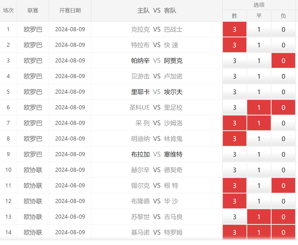Viewport: 298px width, 245px height.
Task: Select draw option 1 for 布隆德 VS 华沙
Action: coord(259,201)
